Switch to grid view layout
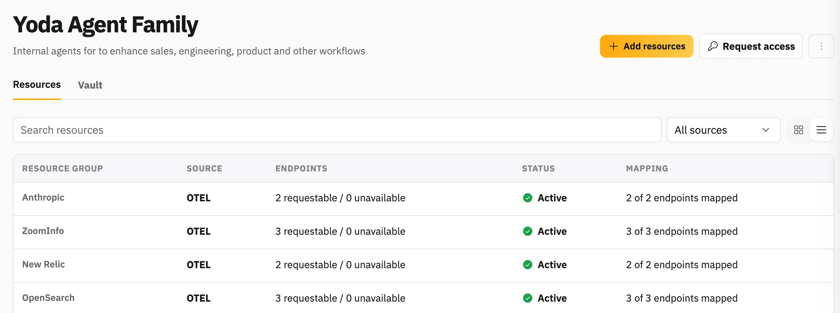Image resolution: width=840 pixels, height=313 pixels. (799, 130)
